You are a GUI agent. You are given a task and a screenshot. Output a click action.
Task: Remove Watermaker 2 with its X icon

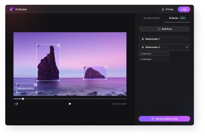tap(187, 47)
